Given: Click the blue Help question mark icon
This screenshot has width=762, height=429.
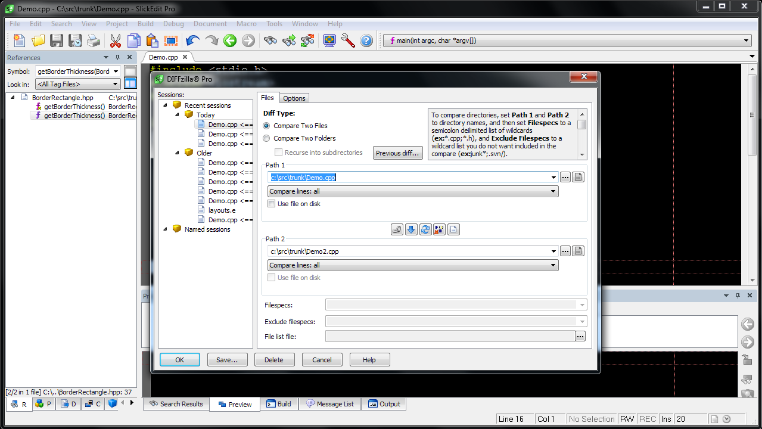Looking at the screenshot, I should pyautogui.click(x=366, y=41).
